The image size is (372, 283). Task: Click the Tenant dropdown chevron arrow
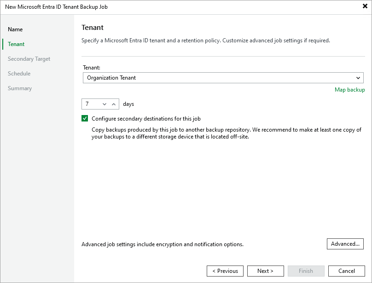358,77
